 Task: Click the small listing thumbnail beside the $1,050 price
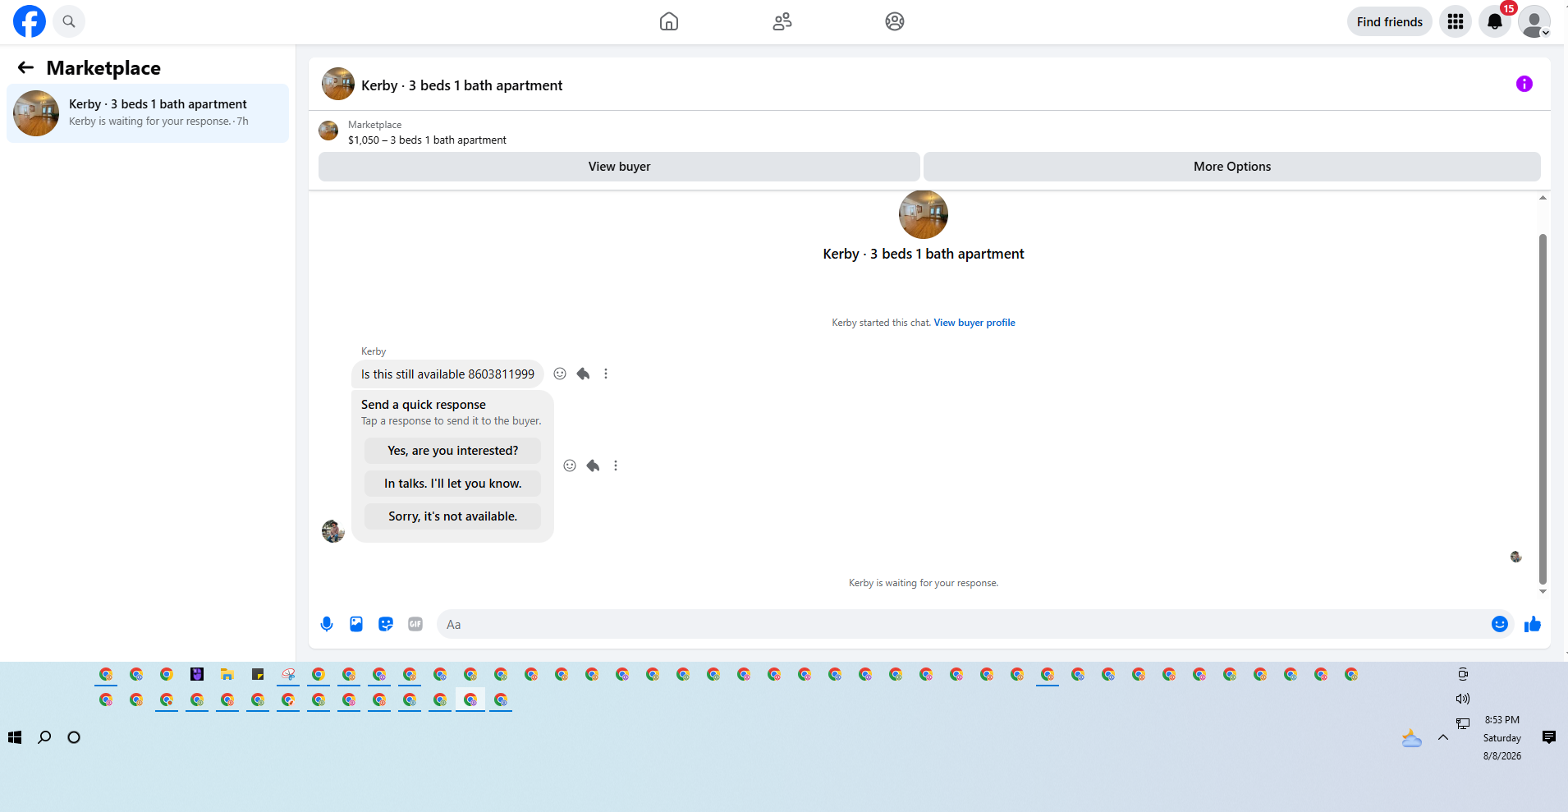pos(328,131)
